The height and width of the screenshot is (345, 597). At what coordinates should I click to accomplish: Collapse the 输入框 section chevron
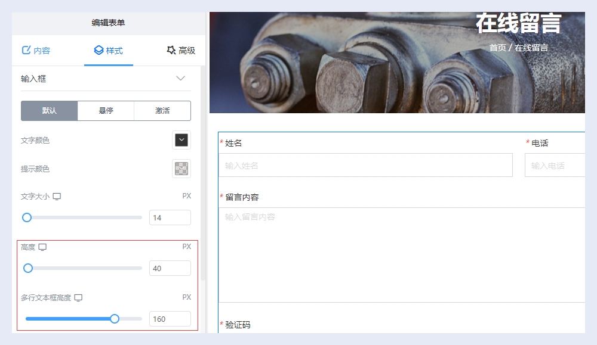[x=181, y=79]
